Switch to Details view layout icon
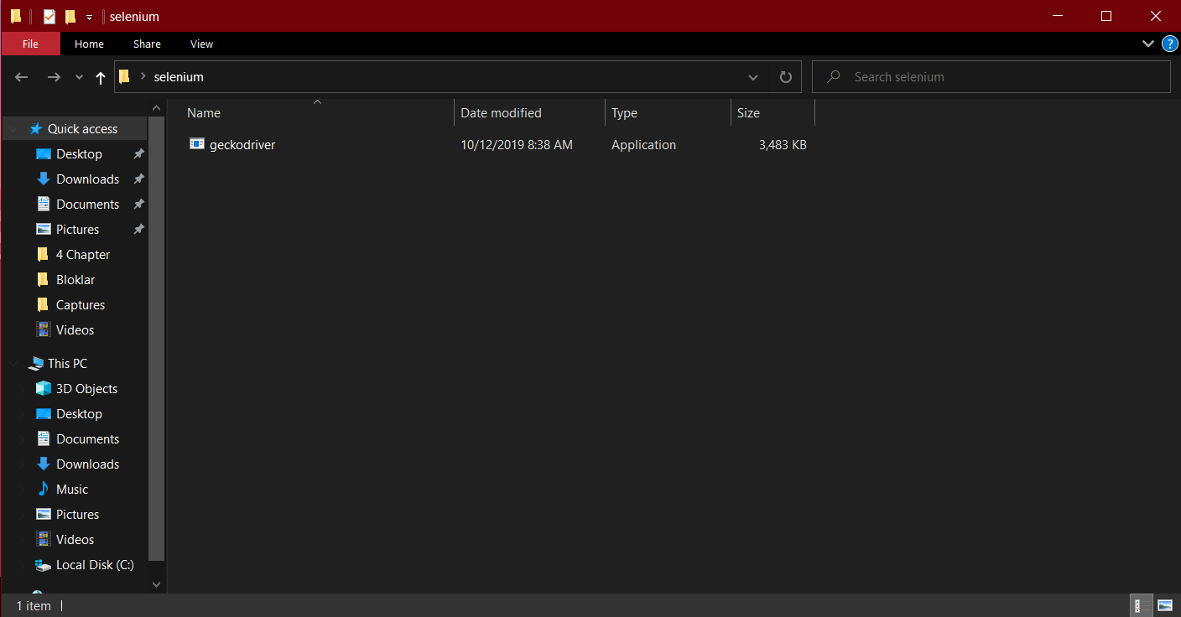The width and height of the screenshot is (1181, 617). pos(1141,605)
